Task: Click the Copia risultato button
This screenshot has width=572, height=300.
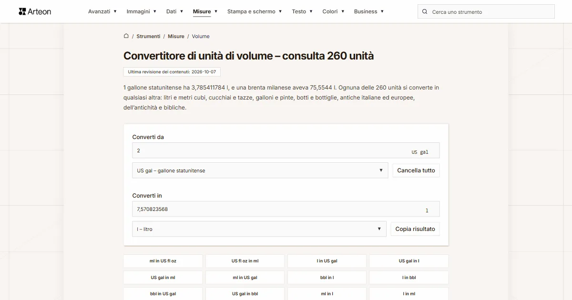Action: point(415,229)
